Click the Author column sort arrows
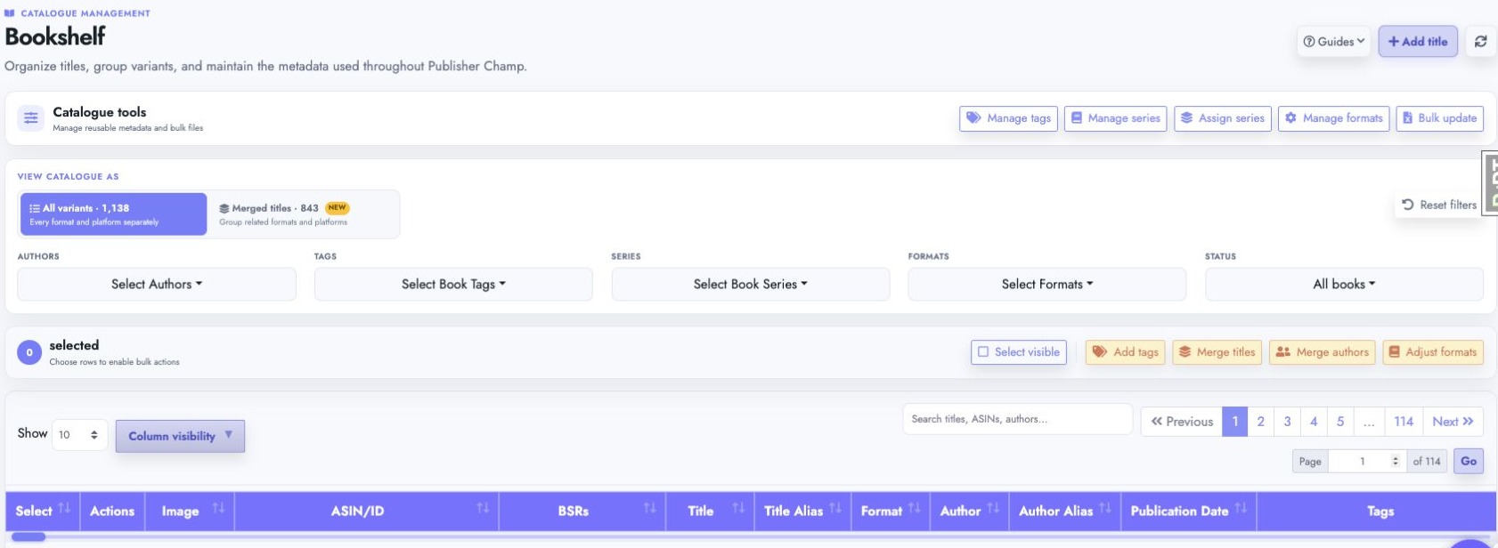1498x548 pixels. coord(993,509)
